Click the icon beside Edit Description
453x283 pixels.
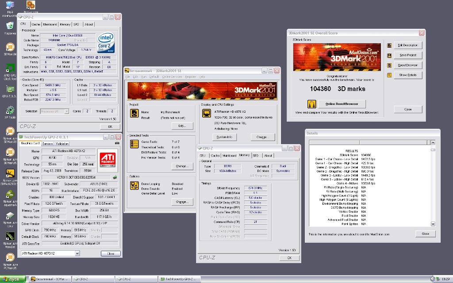tap(389, 46)
